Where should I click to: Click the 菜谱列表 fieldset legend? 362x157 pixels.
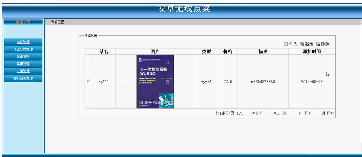tap(91, 35)
